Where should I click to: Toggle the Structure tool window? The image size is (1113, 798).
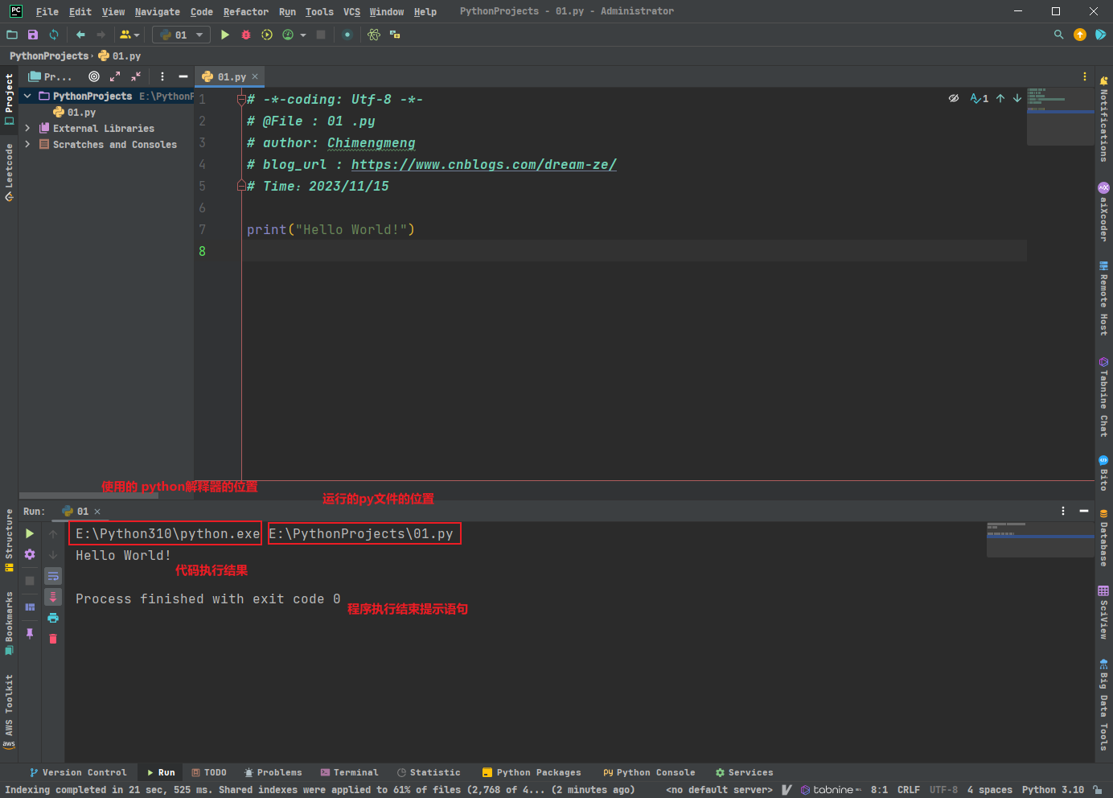pyautogui.click(x=9, y=540)
